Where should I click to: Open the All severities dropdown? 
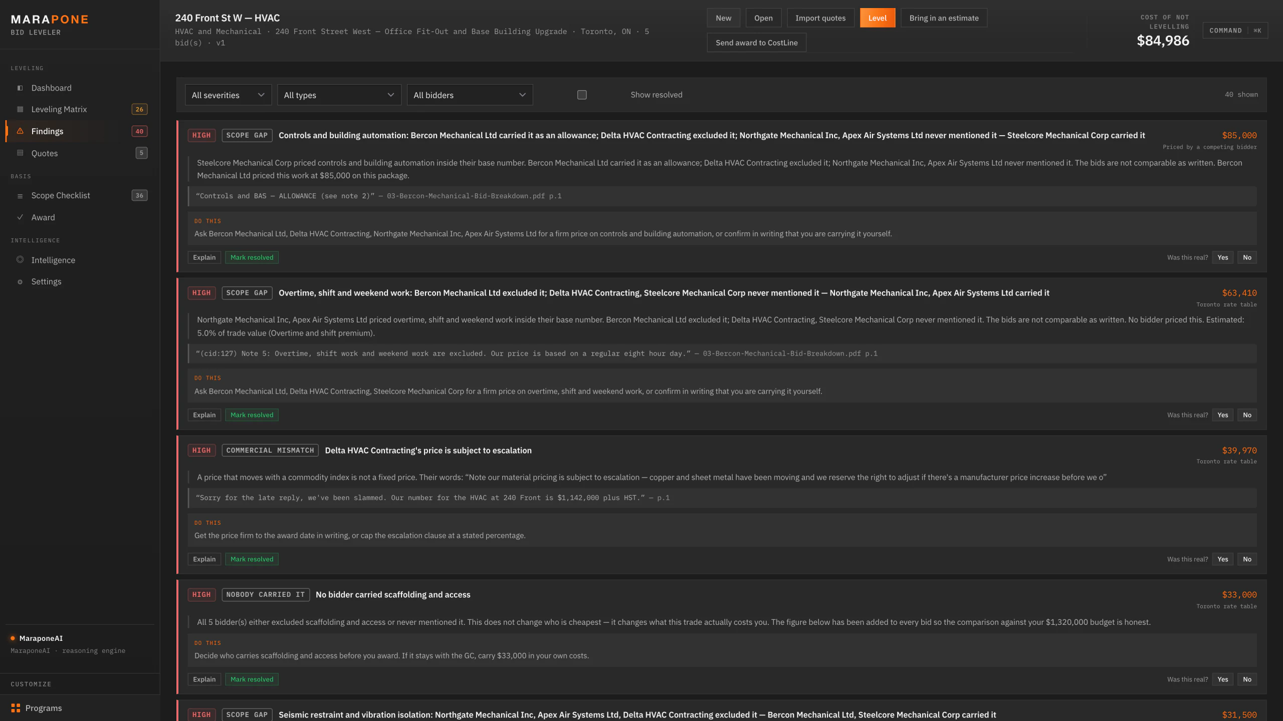coord(228,95)
